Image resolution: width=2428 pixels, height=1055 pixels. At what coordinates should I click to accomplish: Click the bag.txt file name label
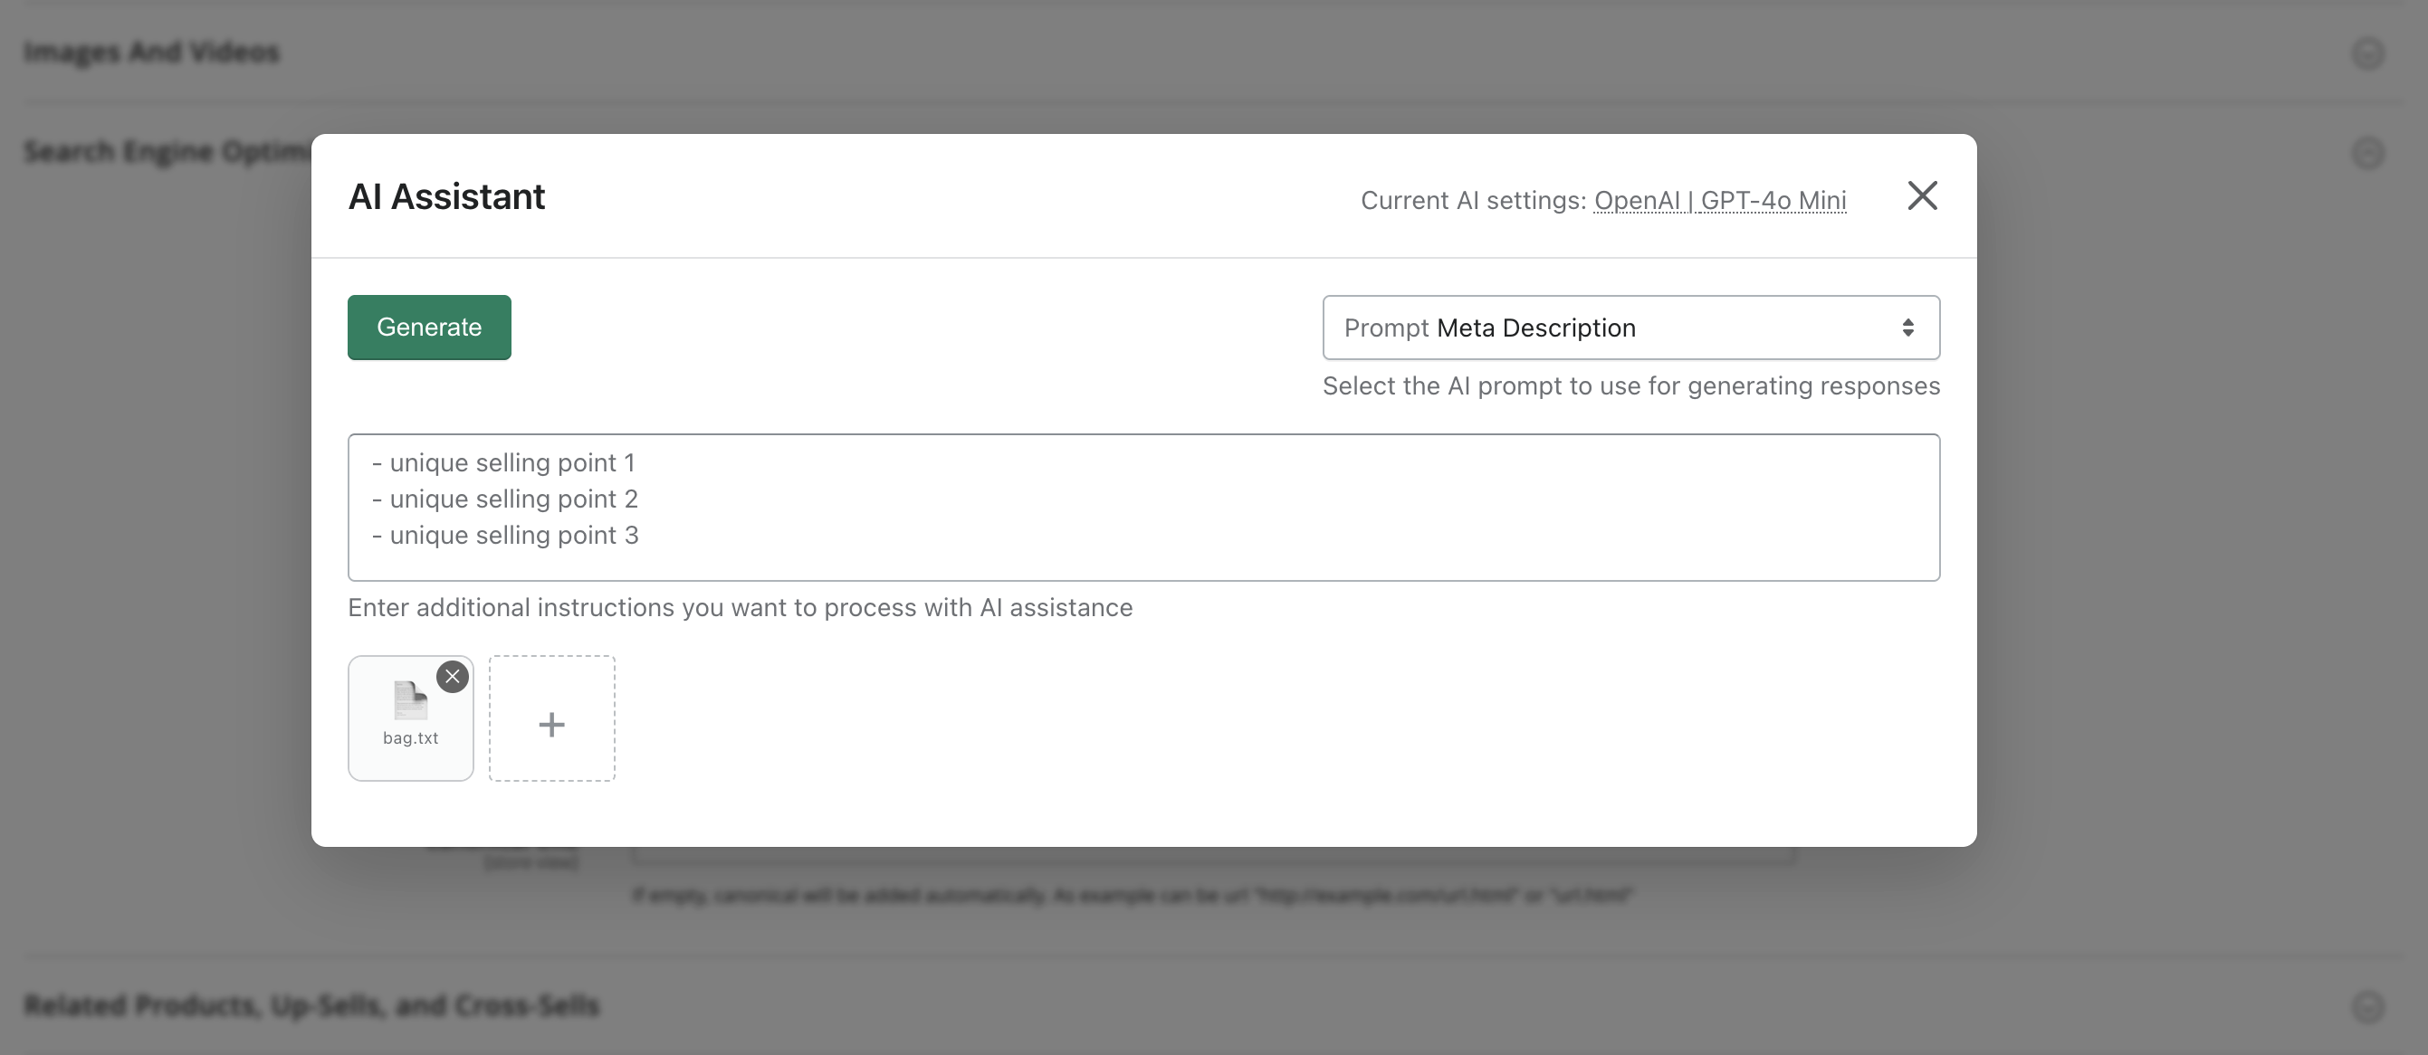click(x=410, y=738)
